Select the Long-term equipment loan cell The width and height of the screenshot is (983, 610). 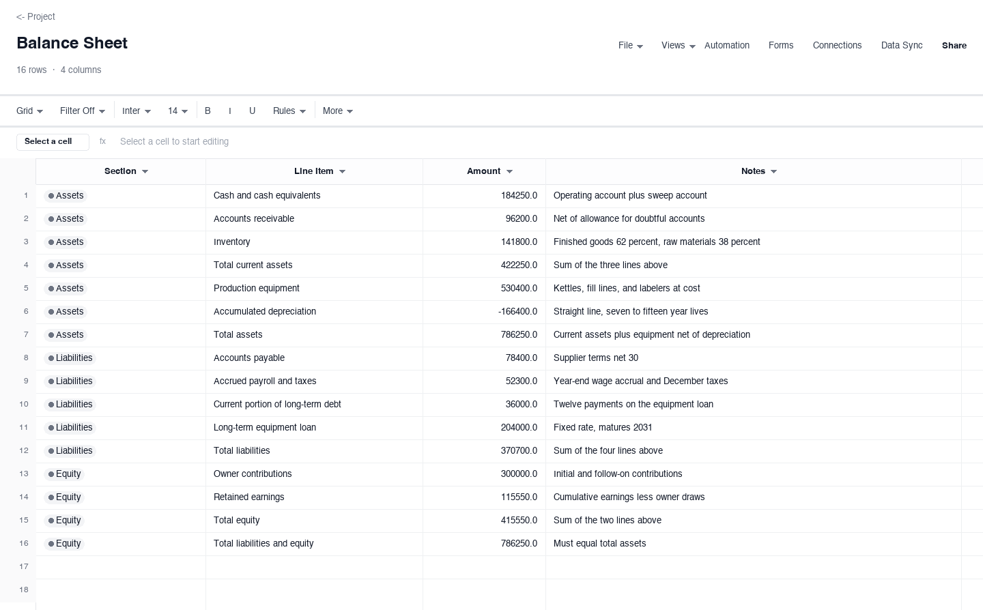tap(314, 428)
